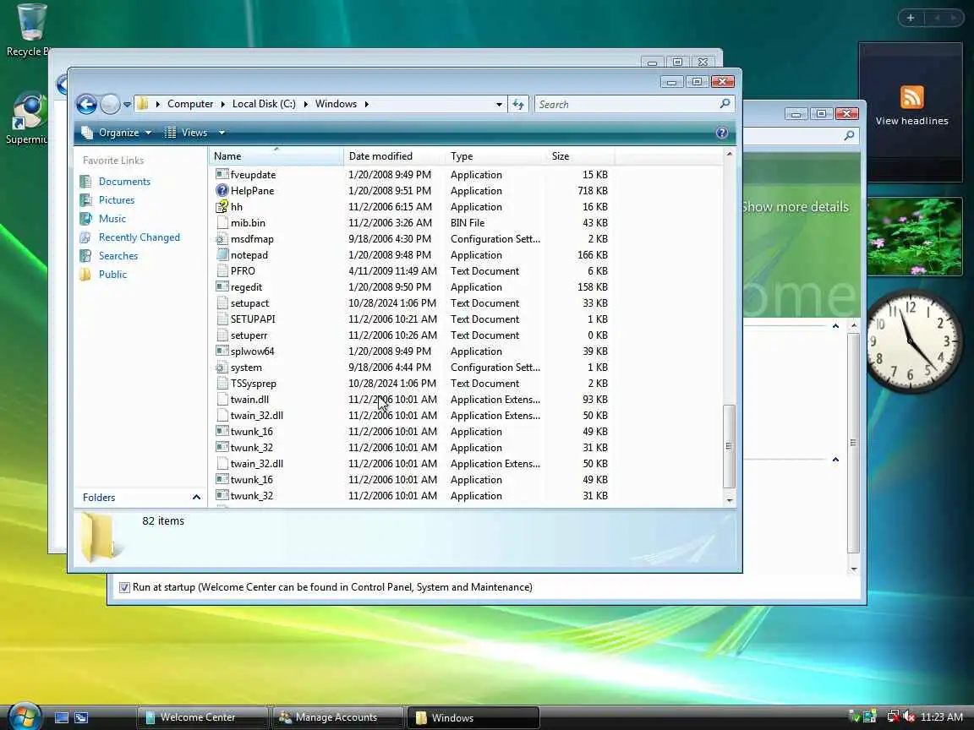
Task: Select Computer in the address breadcrumb
Action: click(190, 104)
